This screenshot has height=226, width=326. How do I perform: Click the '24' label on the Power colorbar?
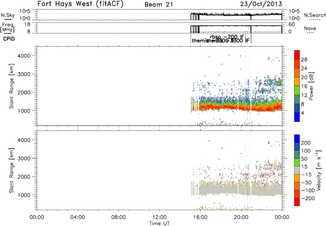click(304, 69)
